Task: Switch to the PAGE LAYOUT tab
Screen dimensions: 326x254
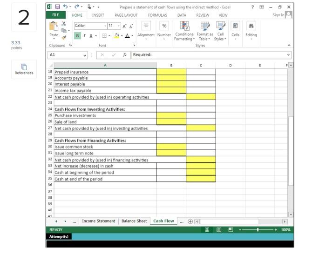Action: coord(126,15)
